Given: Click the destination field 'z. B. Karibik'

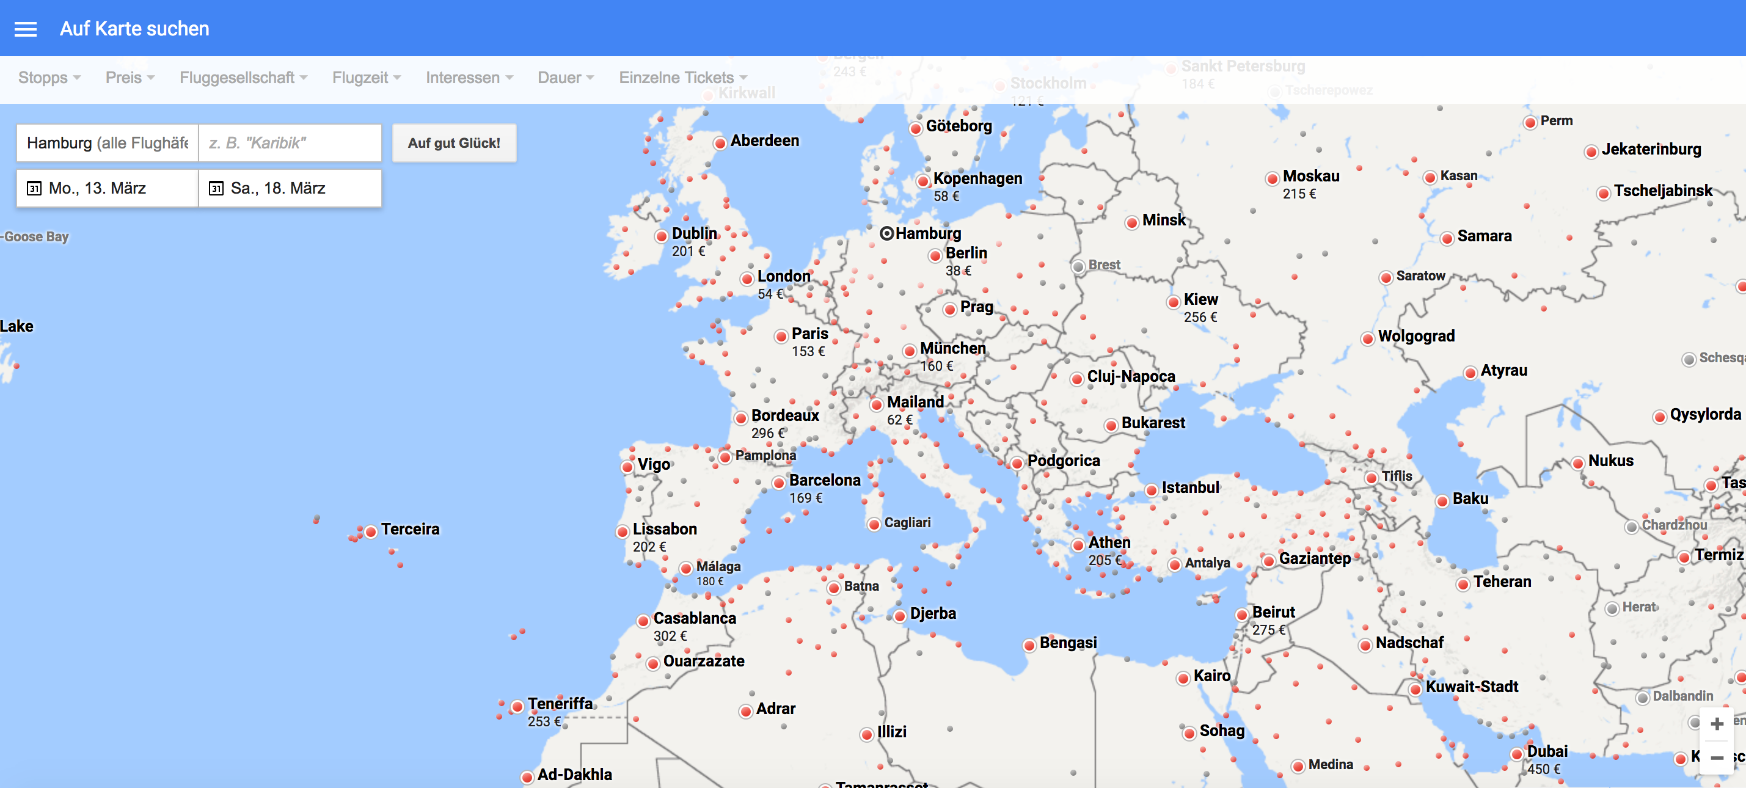Looking at the screenshot, I should pos(290,143).
